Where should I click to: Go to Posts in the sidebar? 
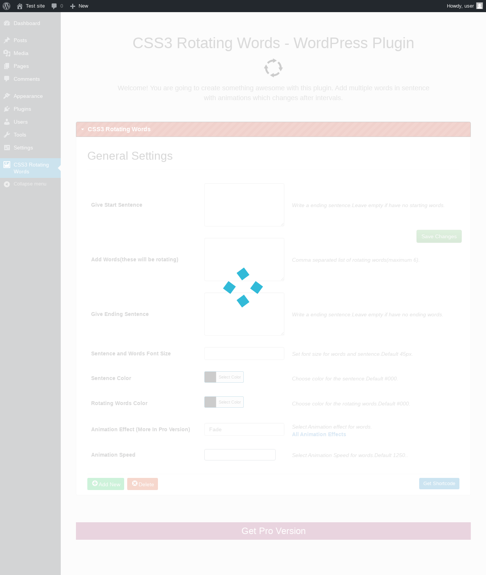click(30, 40)
